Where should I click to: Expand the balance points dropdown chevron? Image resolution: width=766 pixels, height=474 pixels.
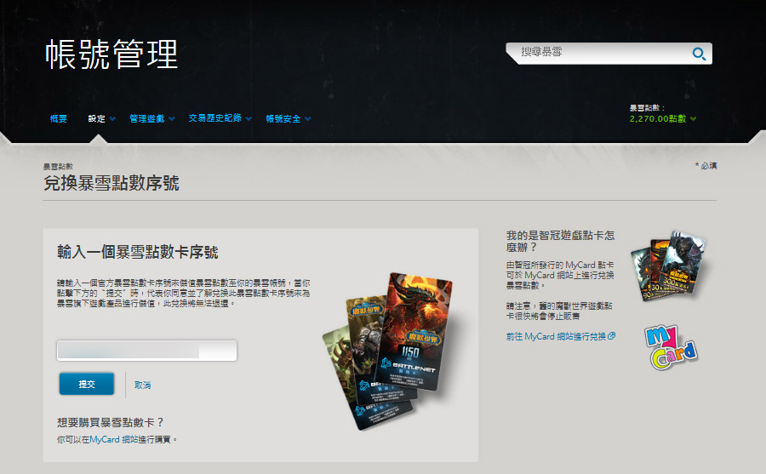click(693, 119)
